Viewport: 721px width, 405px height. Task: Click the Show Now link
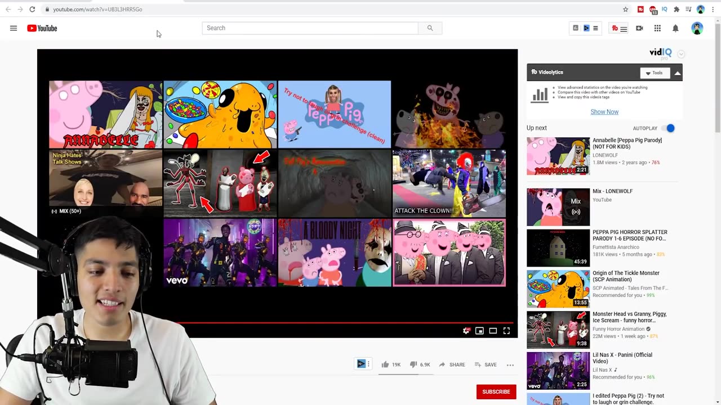coord(604,112)
